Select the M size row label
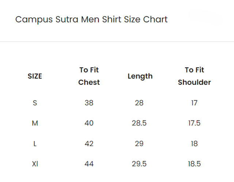 35,123
